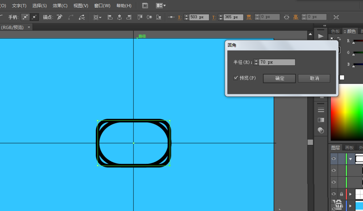Click 取消 to cancel the dialog

point(314,78)
